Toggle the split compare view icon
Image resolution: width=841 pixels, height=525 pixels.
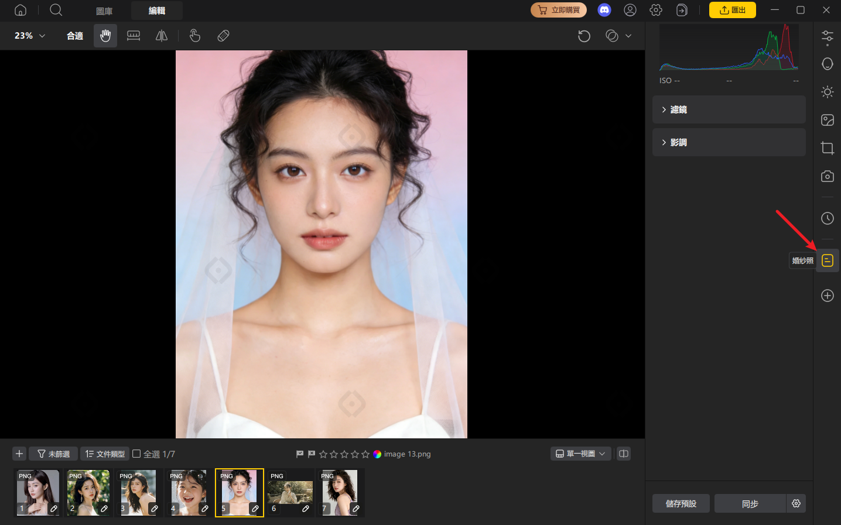click(x=624, y=454)
